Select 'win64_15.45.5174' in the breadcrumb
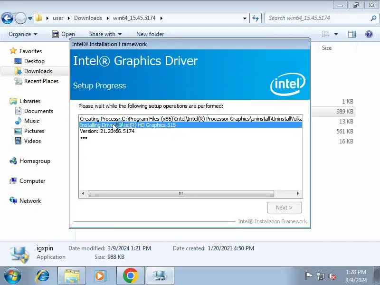 (134, 18)
